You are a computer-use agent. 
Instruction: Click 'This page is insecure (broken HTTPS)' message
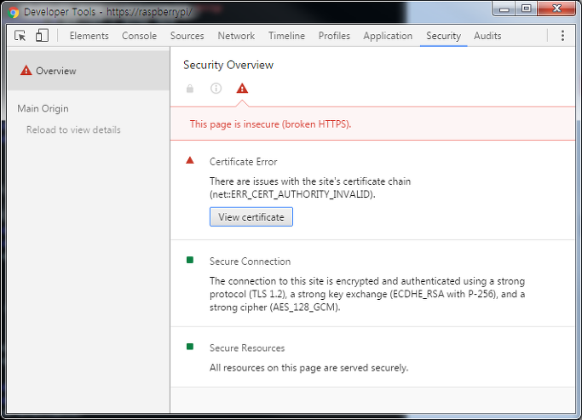(x=271, y=124)
